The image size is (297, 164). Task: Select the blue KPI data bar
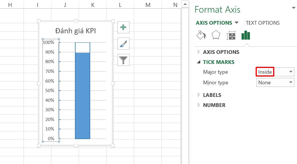click(83, 96)
